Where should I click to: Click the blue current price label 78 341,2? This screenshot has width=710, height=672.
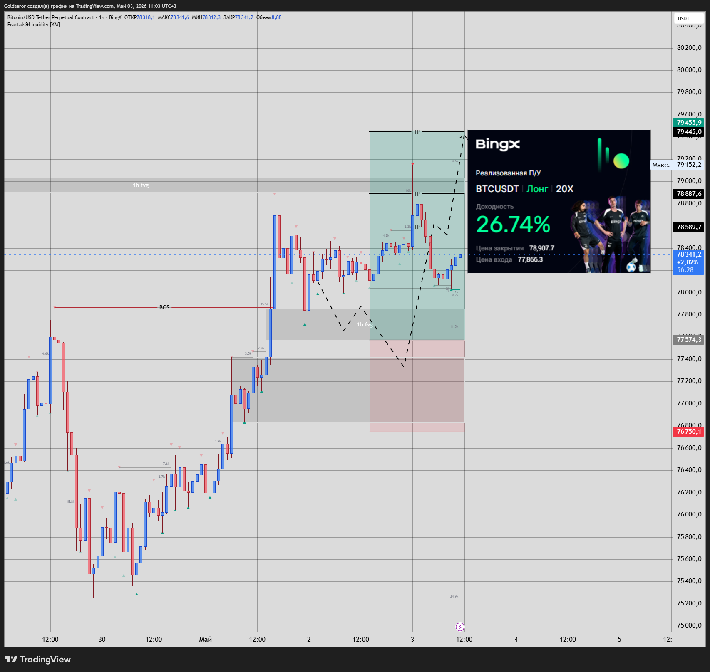[688, 254]
